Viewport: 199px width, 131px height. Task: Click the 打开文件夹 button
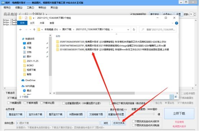coord(119,123)
